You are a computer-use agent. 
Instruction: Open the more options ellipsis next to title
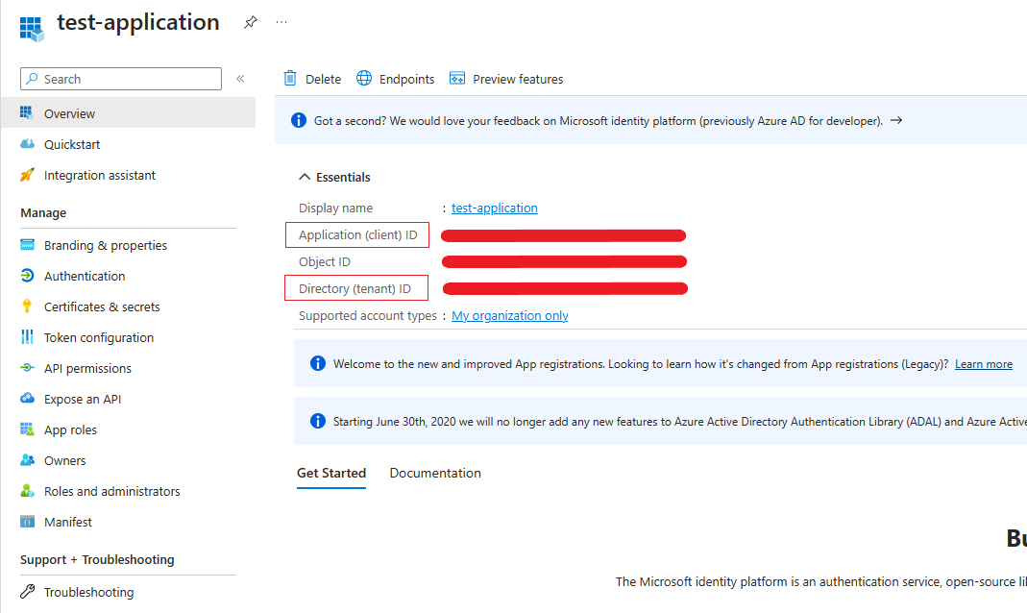click(281, 22)
